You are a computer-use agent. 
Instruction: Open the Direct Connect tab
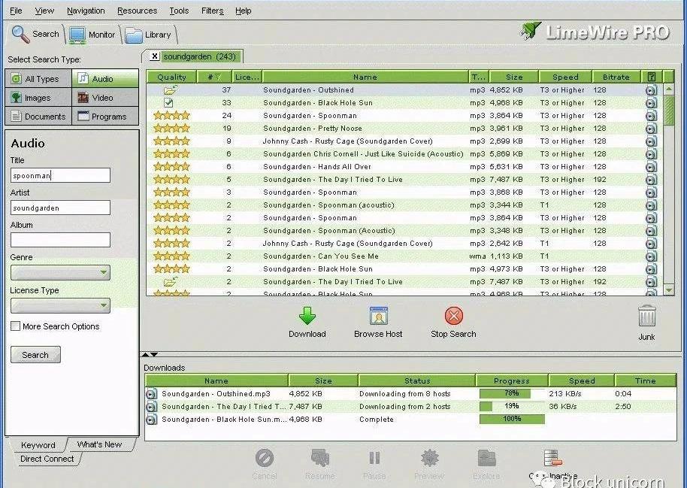47,459
